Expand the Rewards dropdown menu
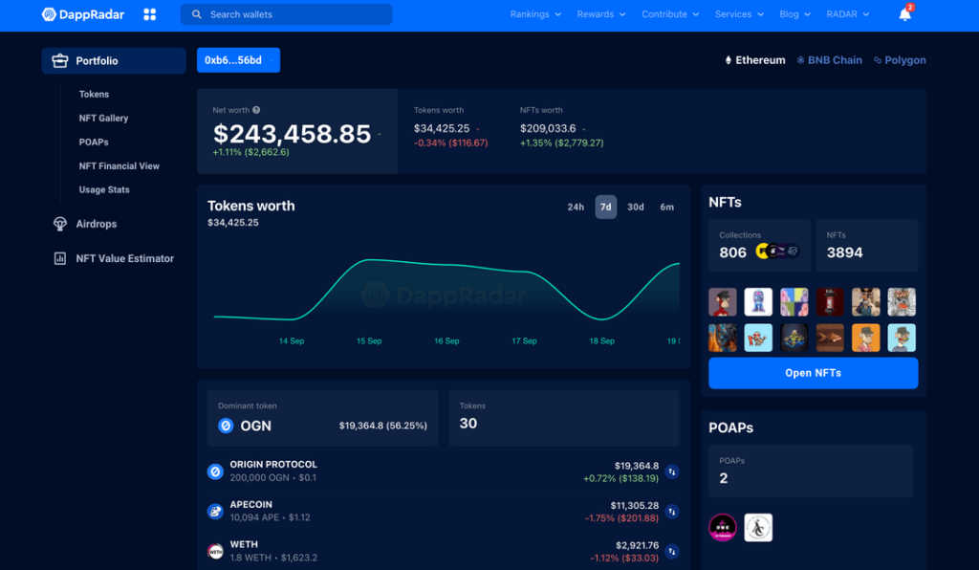 [x=601, y=14]
